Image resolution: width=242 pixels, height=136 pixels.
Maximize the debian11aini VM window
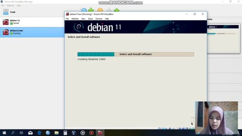[195, 14]
